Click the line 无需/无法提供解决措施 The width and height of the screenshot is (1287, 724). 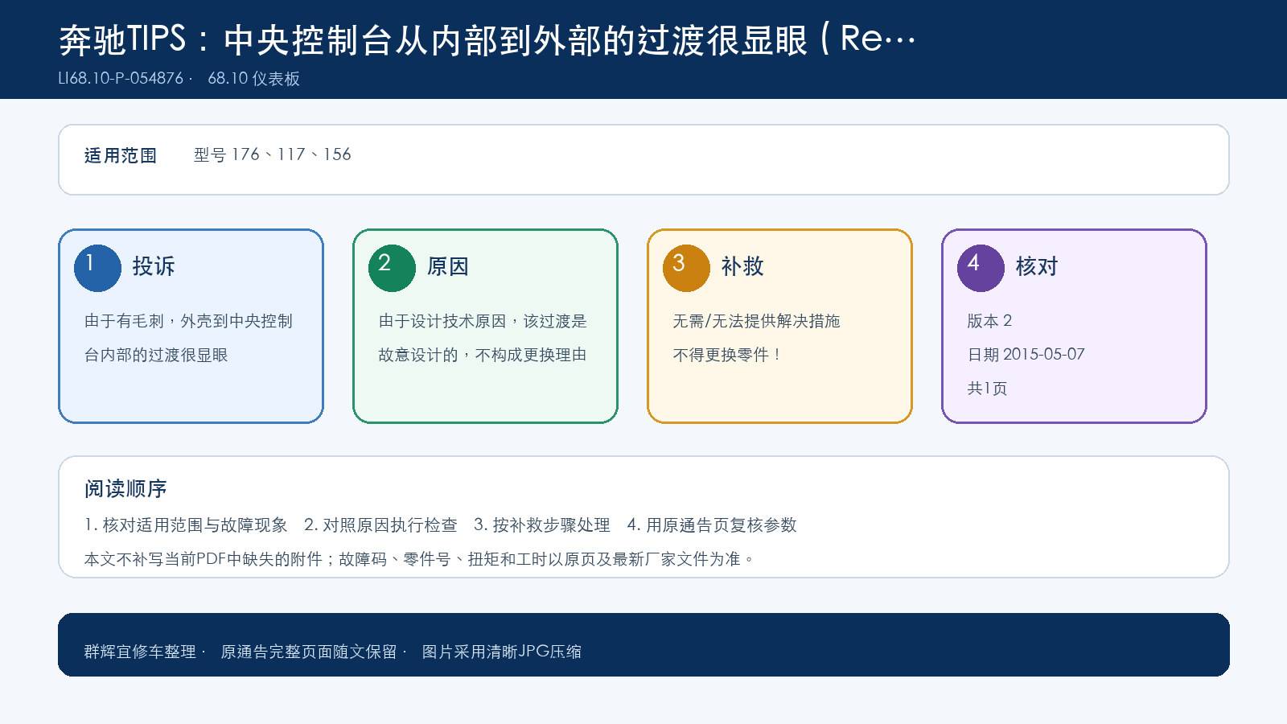[x=756, y=321]
